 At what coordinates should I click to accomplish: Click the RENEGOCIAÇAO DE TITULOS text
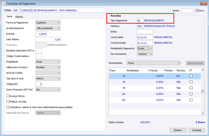[159, 26]
